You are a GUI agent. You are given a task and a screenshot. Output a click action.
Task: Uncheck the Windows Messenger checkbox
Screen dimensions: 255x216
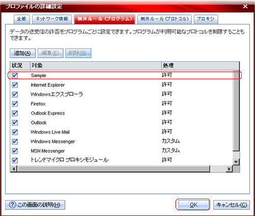(x=15, y=141)
